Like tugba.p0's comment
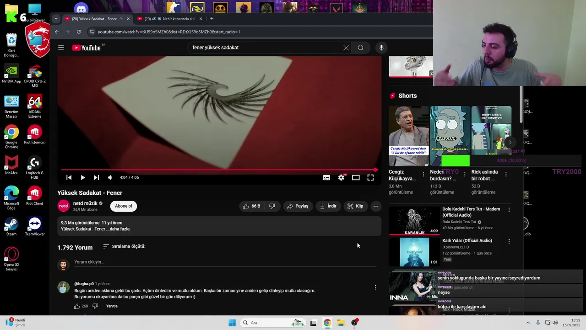 77,306
